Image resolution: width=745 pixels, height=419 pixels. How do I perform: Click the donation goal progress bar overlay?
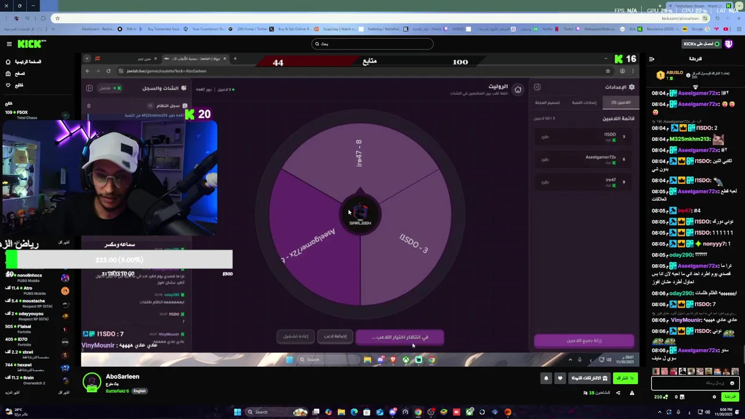(119, 260)
